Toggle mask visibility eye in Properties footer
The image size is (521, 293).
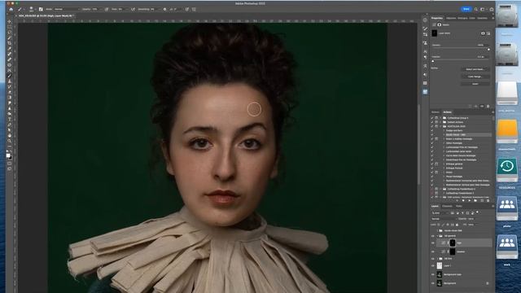(x=482, y=107)
